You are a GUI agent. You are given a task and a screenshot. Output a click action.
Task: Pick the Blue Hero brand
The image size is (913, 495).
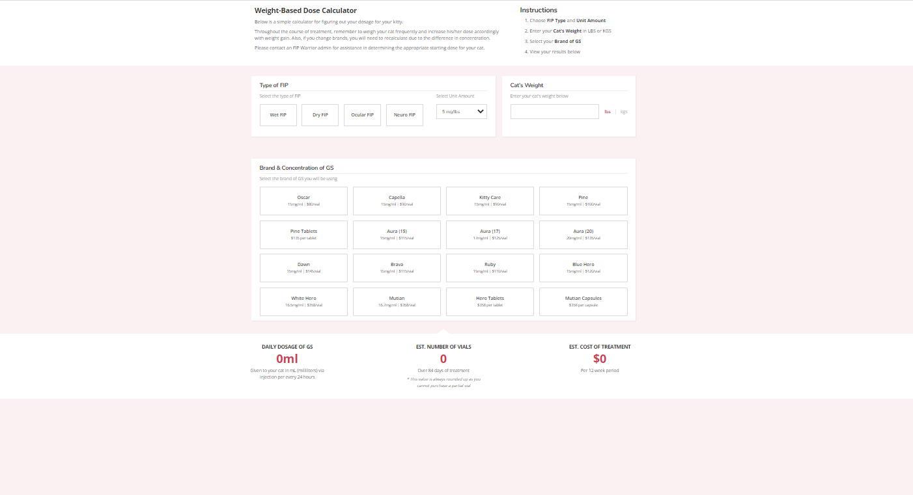[x=583, y=268]
